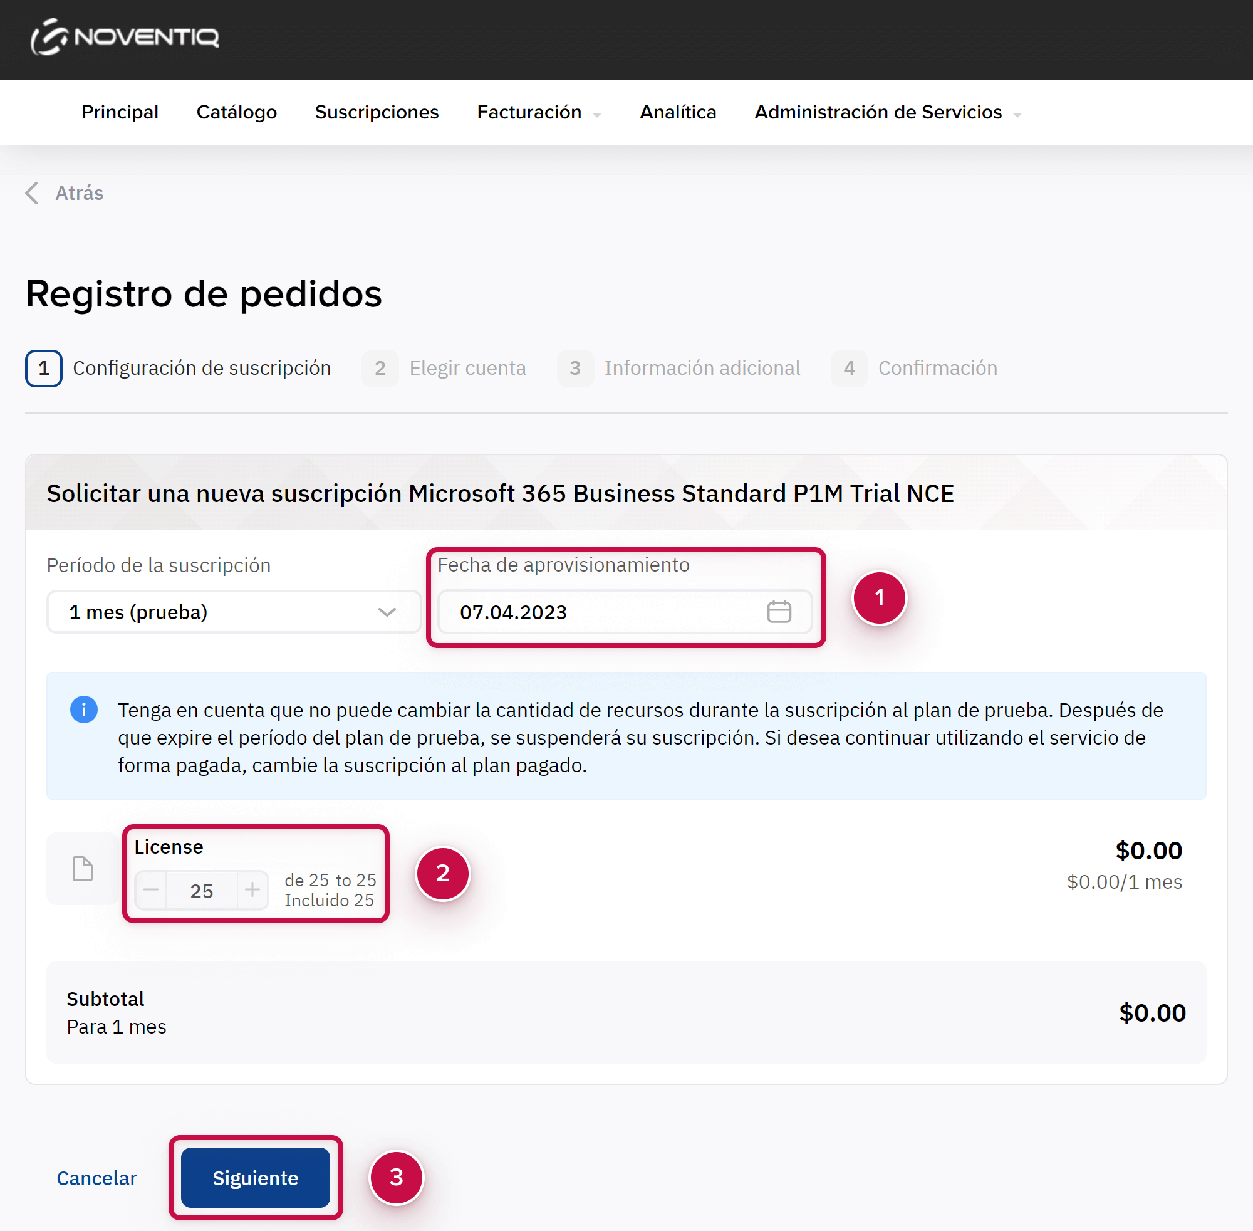Click the Noventiq logo
1253x1231 pixels.
(x=125, y=37)
